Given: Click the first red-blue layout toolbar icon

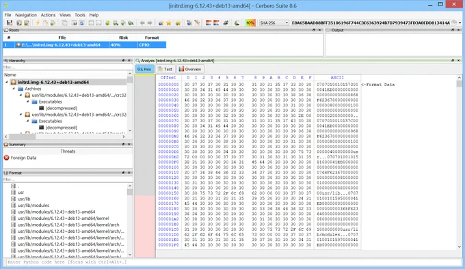Looking at the screenshot, I should [209, 23].
